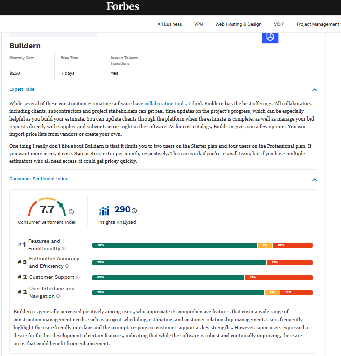Screen dimensions: 341x356
Task: Open Web Hosting & Design menu
Action: point(239,24)
